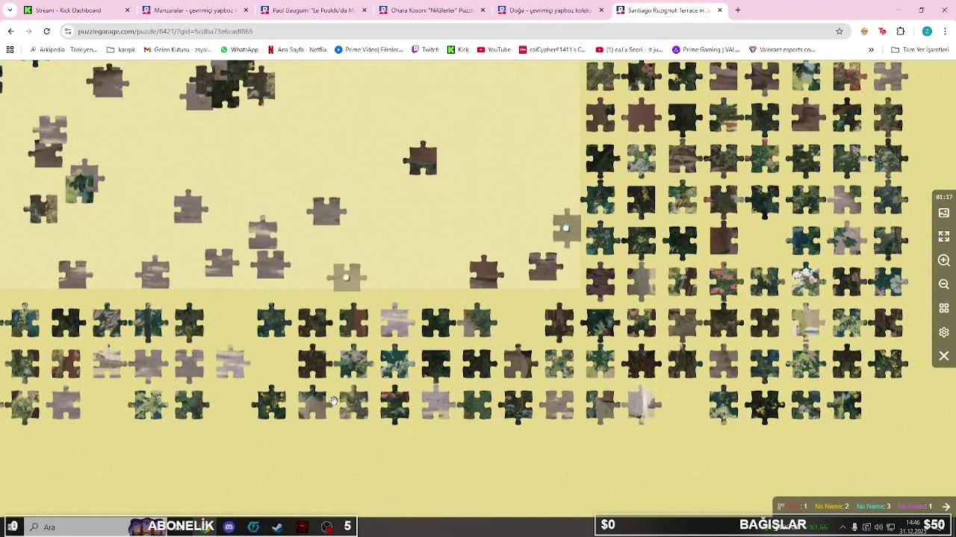Open Valorant esports bookmark
The height and width of the screenshot is (537, 956).
(x=782, y=50)
